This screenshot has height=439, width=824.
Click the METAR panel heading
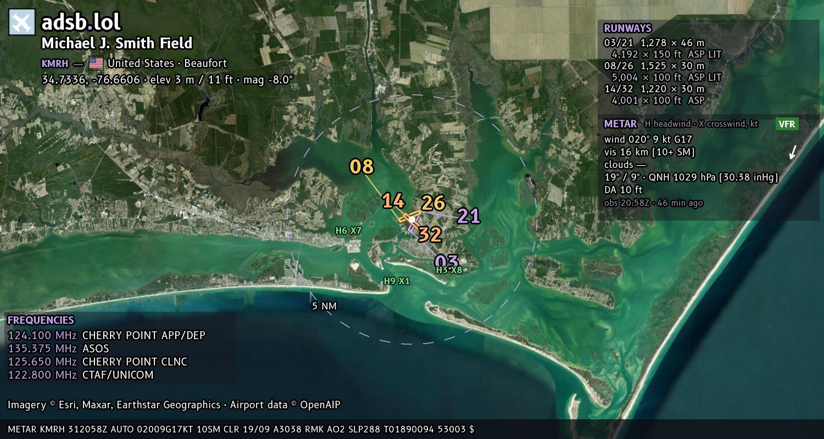point(621,124)
